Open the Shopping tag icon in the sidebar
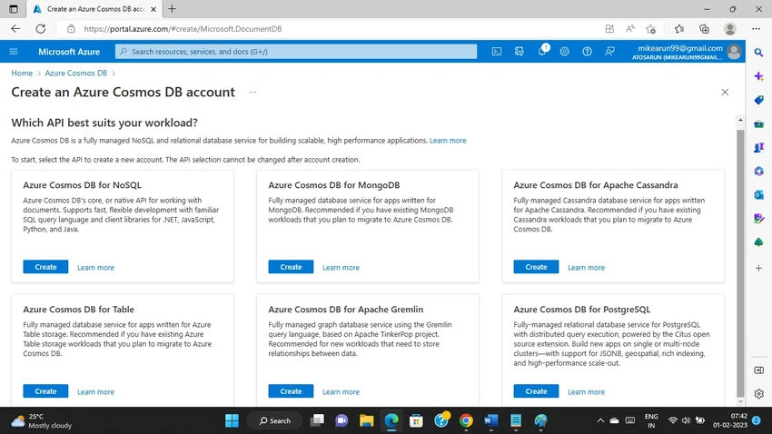772x434 pixels. [x=758, y=100]
